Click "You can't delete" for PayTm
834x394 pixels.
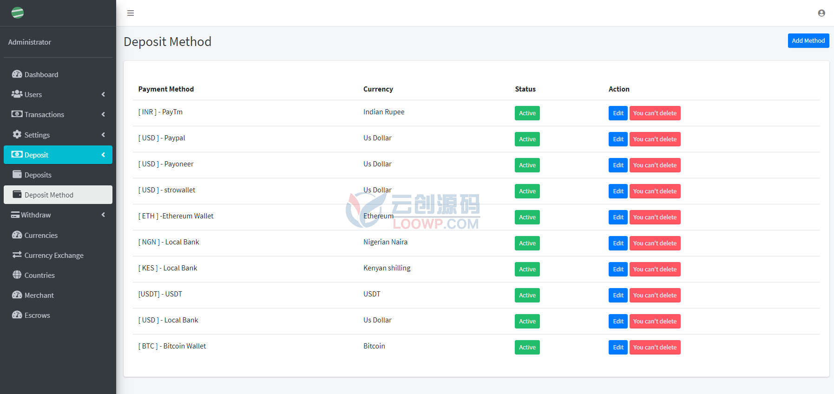pyautogui.click(x=655, y=113)
